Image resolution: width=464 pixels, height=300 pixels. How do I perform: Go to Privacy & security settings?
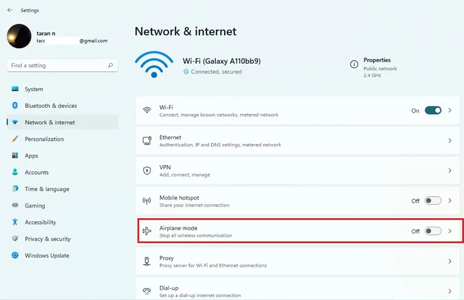[63, 238]
